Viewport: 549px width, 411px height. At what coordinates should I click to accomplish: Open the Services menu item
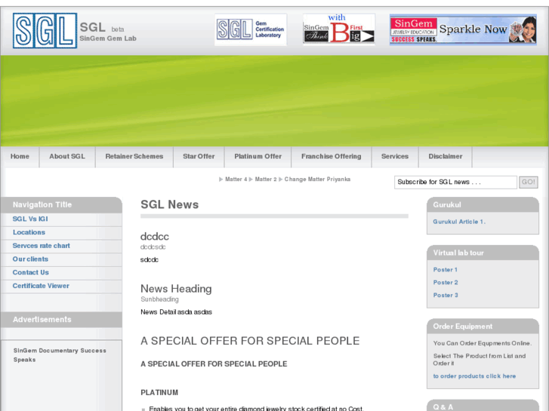tap(395, 156)
